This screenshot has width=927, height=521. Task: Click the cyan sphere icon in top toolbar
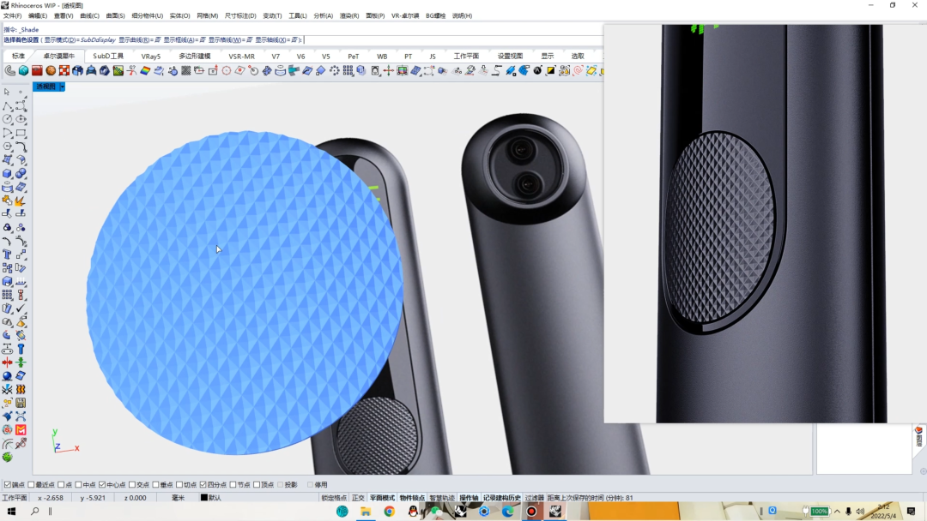24,71
